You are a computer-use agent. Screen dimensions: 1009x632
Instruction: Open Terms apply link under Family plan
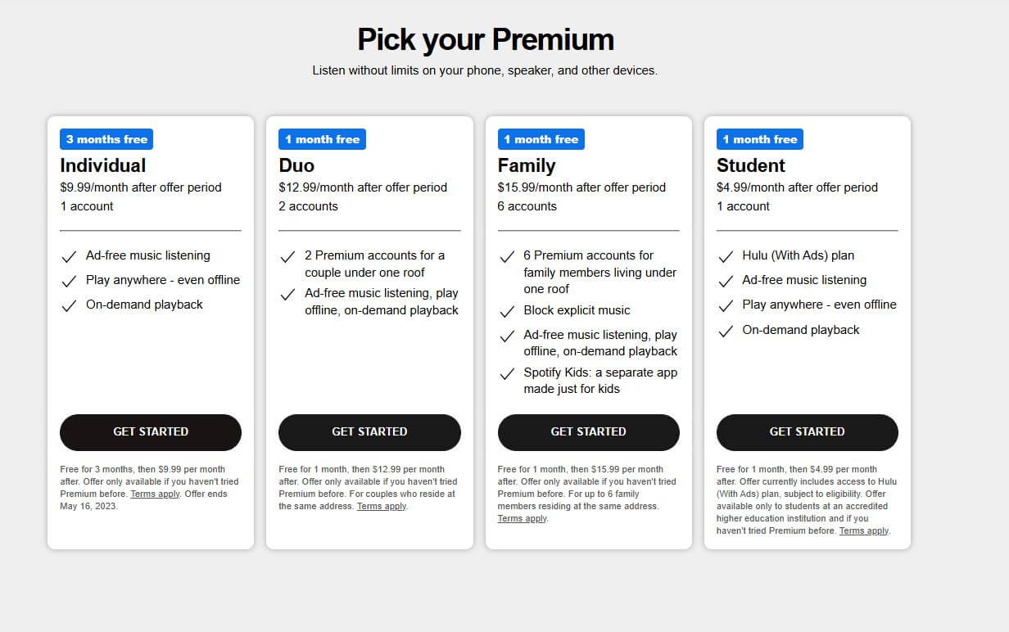(x=521, y=517)
